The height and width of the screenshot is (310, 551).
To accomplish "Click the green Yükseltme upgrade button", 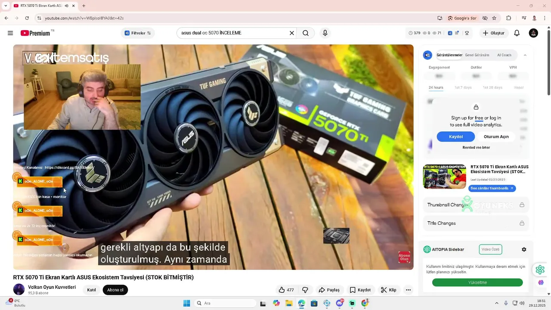I will coord(477,282).
